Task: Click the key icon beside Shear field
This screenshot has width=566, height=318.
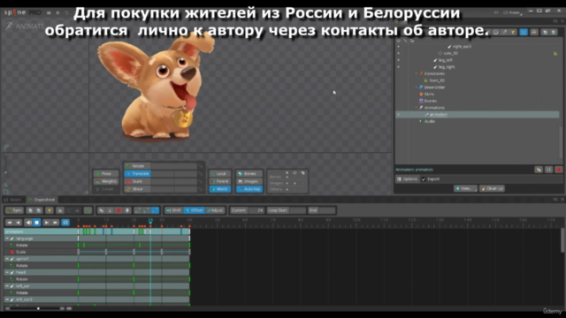Action: pos(201,189)
